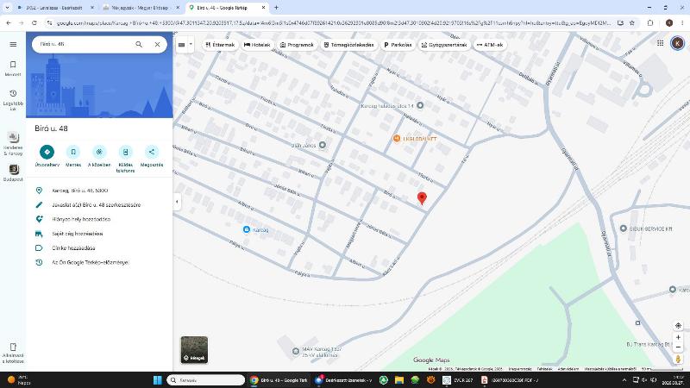The width and height of the screenshot is (690, 388).
Task: Zoom out with the minus button
Action: 678,347
